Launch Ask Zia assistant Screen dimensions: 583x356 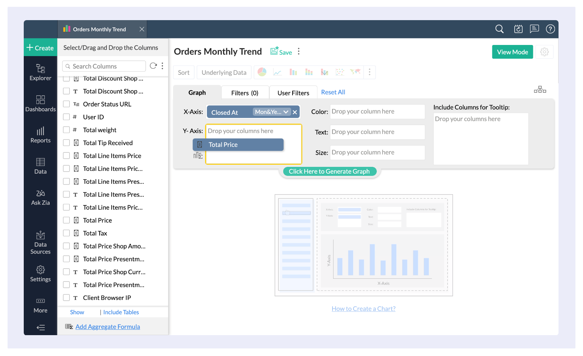click(40, 197)
